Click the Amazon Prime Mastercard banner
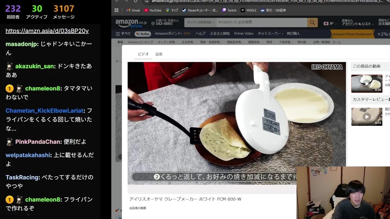Image resolution: width=390 pixels, height=219 pixels. pos(352,34)
